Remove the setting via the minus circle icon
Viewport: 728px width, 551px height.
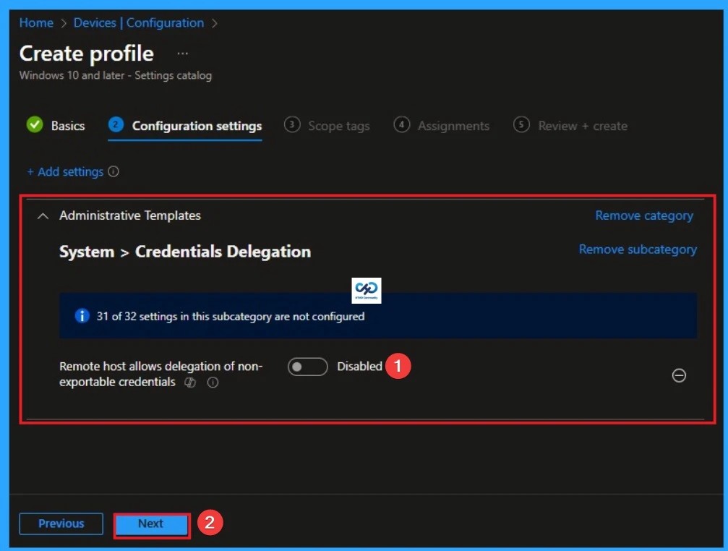point(678,375)
